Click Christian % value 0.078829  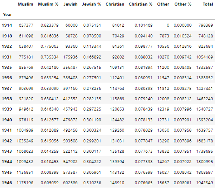coord(144,130)
